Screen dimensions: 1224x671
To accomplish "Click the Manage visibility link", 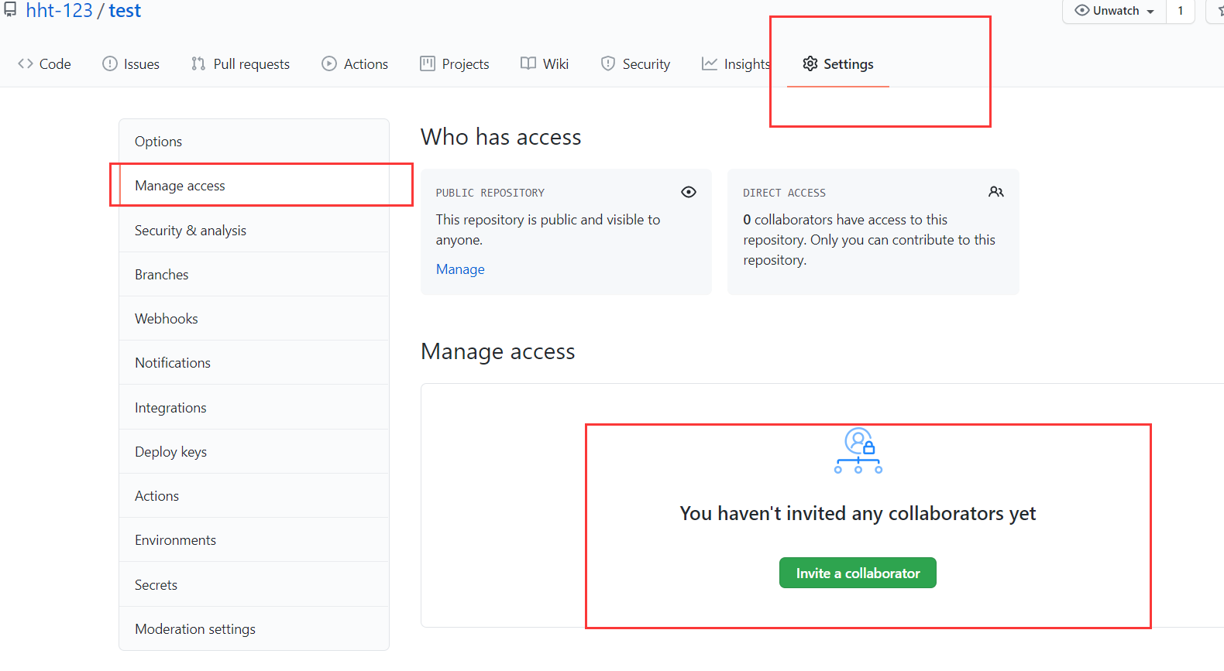I will [x=460, y=269].
